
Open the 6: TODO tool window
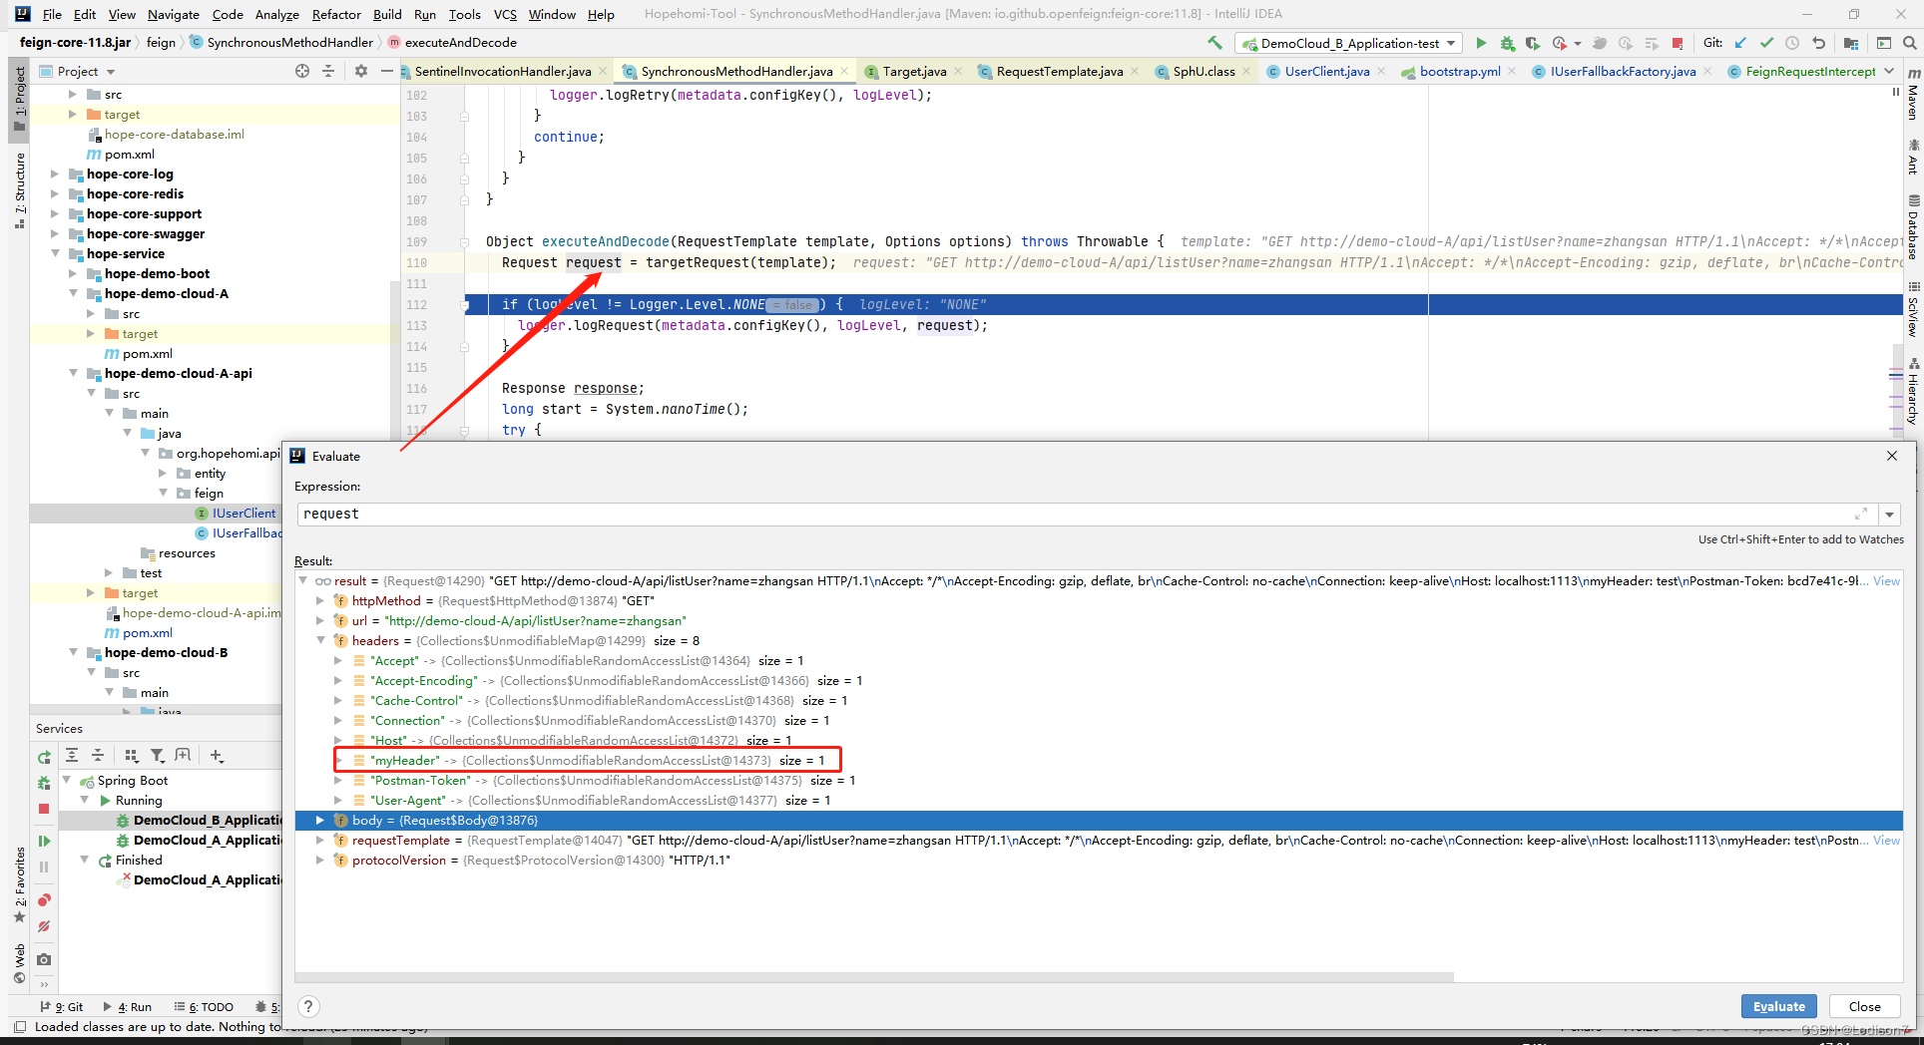pos(204,1006)
